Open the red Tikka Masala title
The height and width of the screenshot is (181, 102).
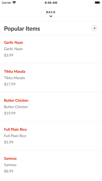click(x=15, y=72)
